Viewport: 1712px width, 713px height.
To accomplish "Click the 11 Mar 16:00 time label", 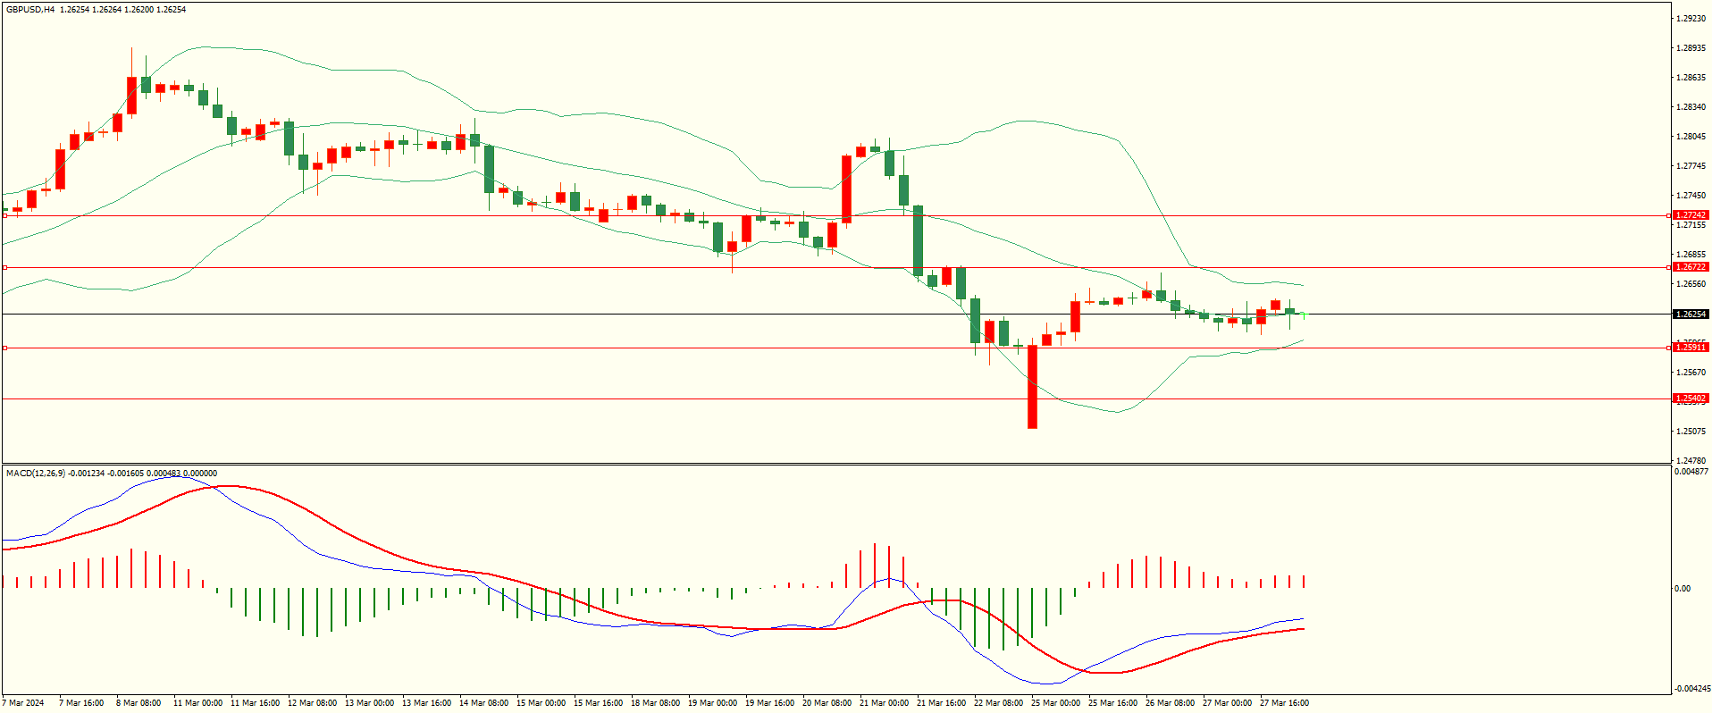I will (x=255, y=703).
